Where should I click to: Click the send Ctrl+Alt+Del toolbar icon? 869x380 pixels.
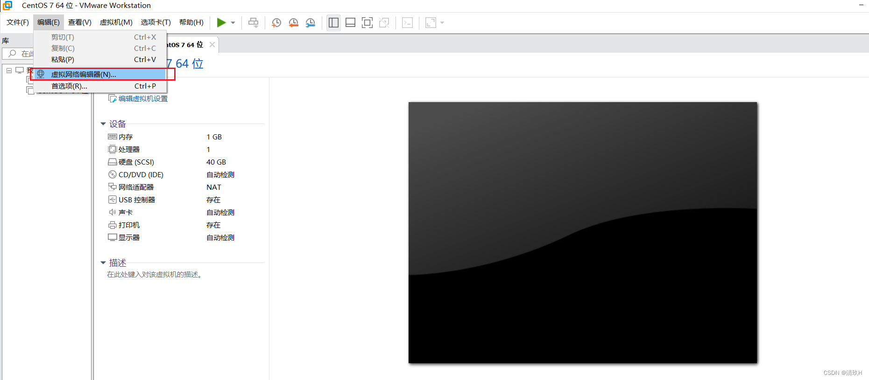point(253,22)
